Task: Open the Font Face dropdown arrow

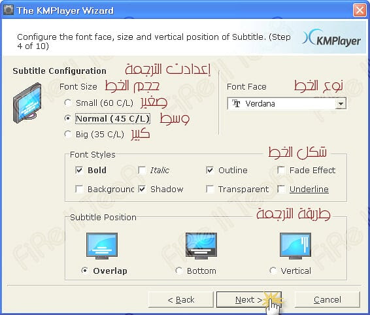Action: click(x=341, y=104)
